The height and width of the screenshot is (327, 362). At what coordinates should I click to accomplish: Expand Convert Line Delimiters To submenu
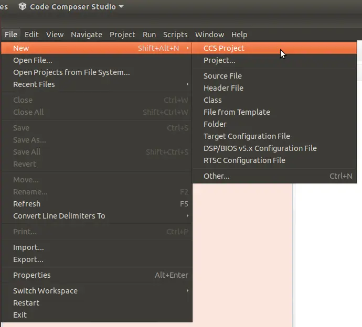click(97, 216)
